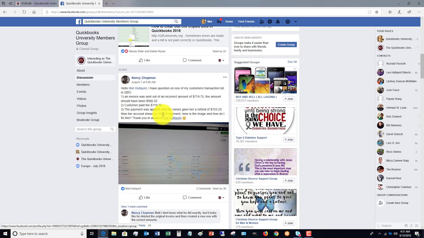
Task: Open chat settings gear icon
Action: [x=406, y=226]
